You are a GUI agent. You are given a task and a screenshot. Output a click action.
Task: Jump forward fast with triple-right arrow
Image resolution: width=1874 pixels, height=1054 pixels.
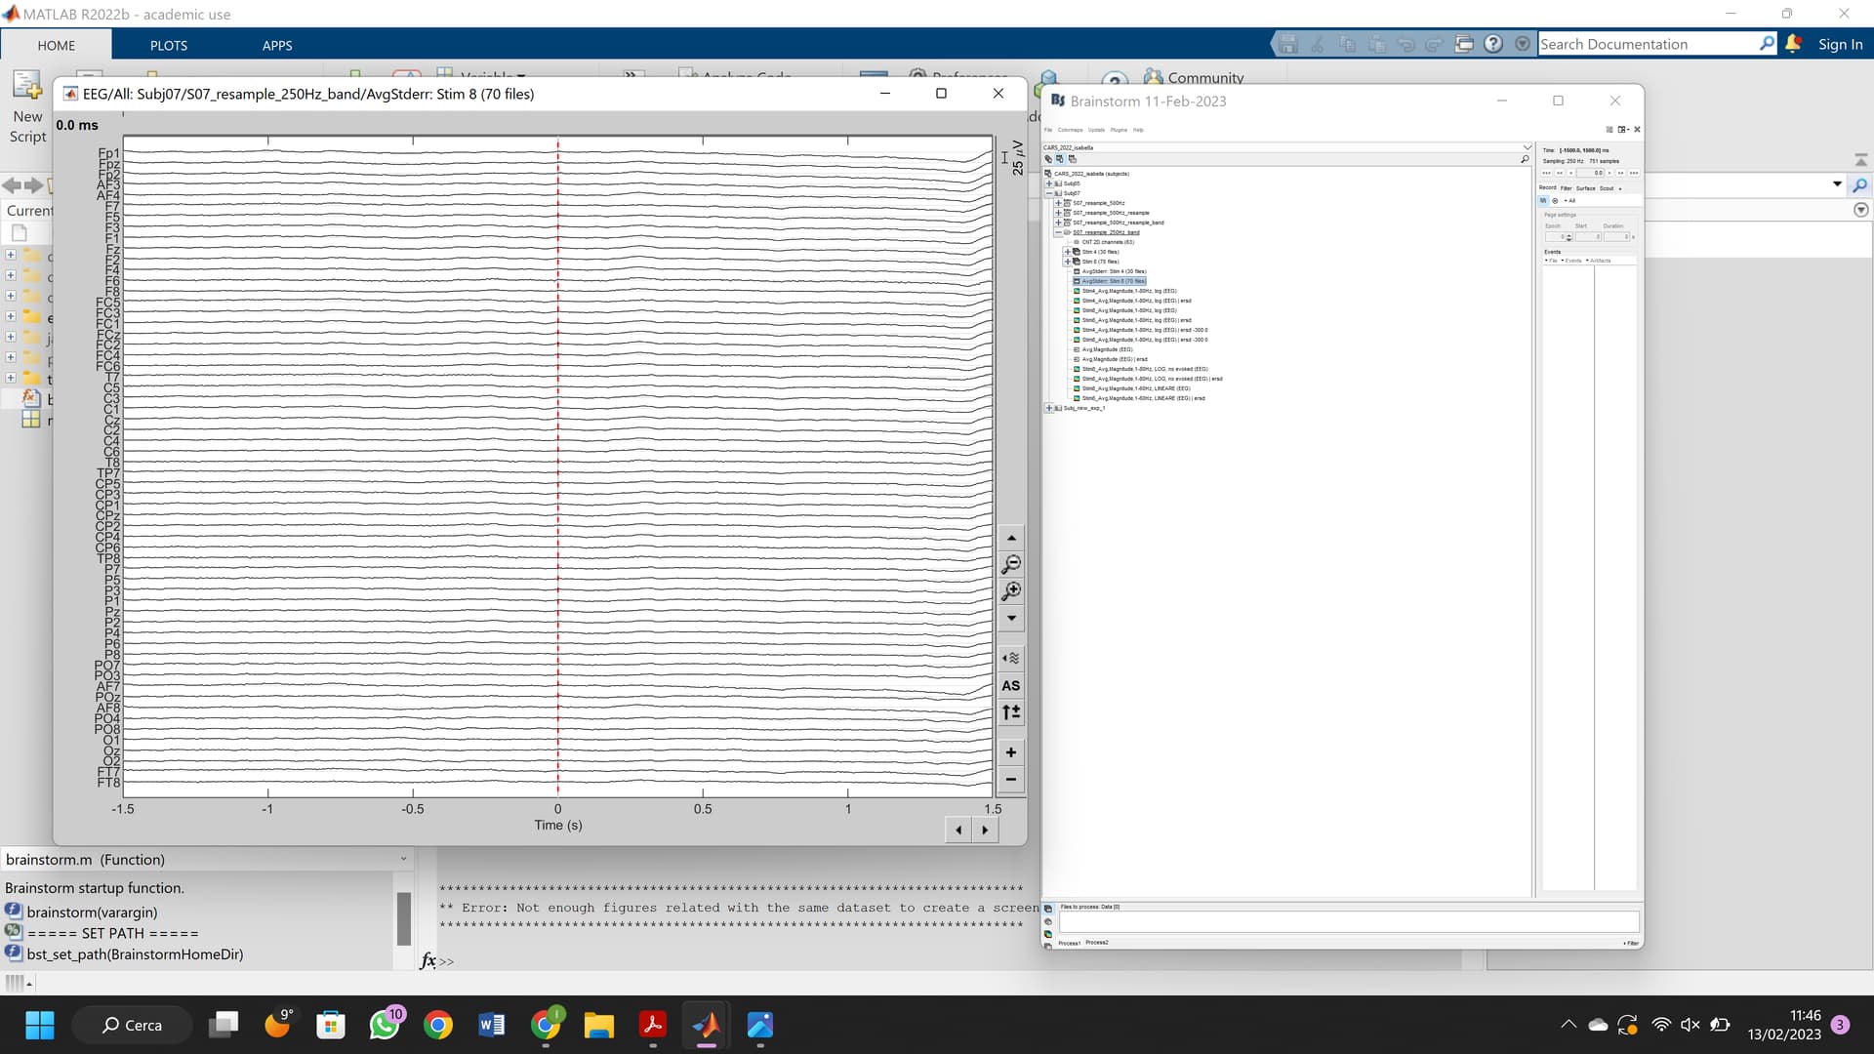[x=1634, y=173]
